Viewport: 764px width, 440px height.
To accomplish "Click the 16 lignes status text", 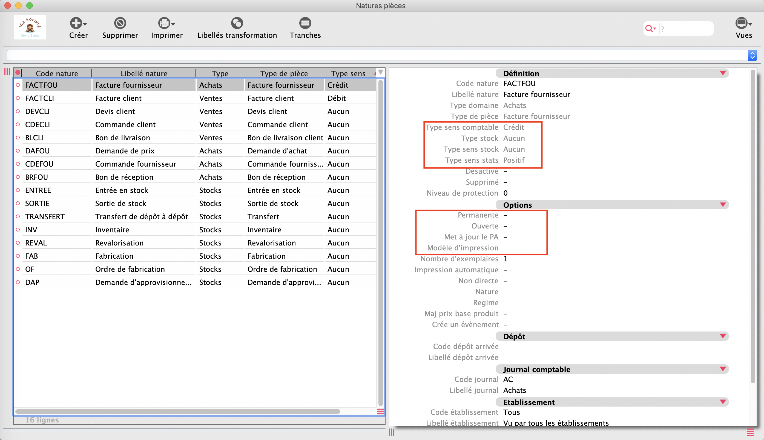I will [42, 420].
